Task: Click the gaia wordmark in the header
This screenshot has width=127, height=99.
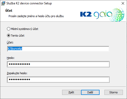Action: [103, 15]
